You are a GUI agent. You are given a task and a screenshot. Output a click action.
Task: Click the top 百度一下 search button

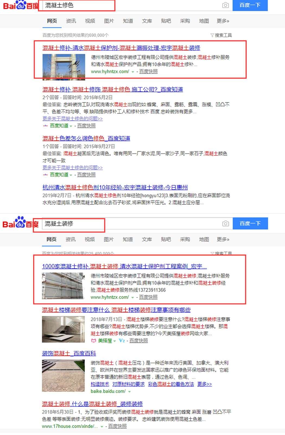coord(250,5)
